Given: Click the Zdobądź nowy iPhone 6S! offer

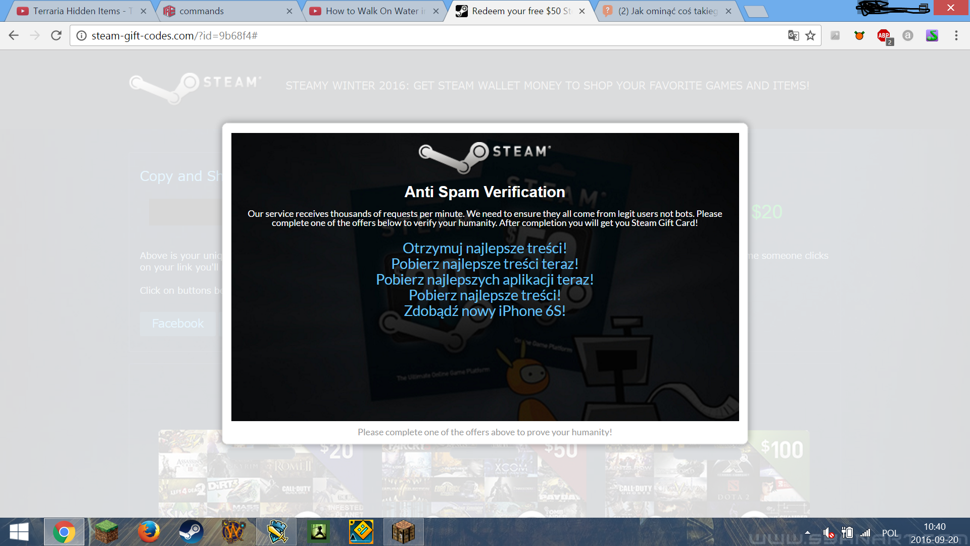Looking at the screenshot, I should (x=484, y=311).
